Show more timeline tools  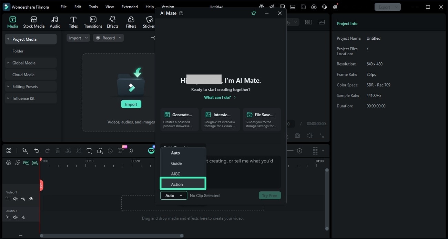pyautogui.click(x=131, y=151)
